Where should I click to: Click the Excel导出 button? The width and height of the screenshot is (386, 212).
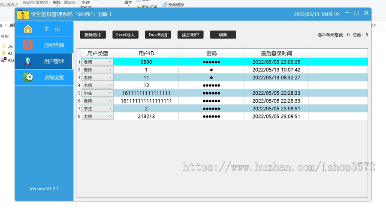pyautogui.click(x=158, y=35)
